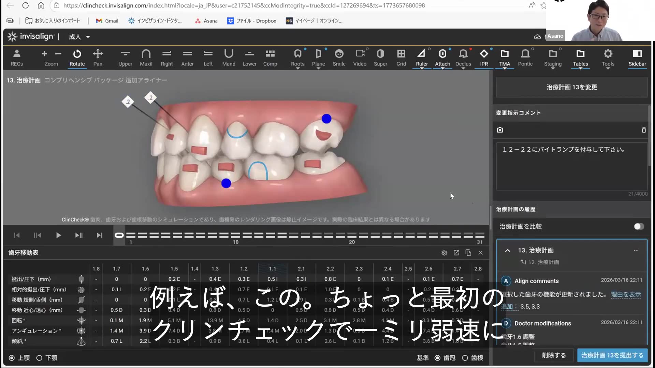Click 治療計画13を提出する button
Screen dimensions: 655x368
coord(612,355)
